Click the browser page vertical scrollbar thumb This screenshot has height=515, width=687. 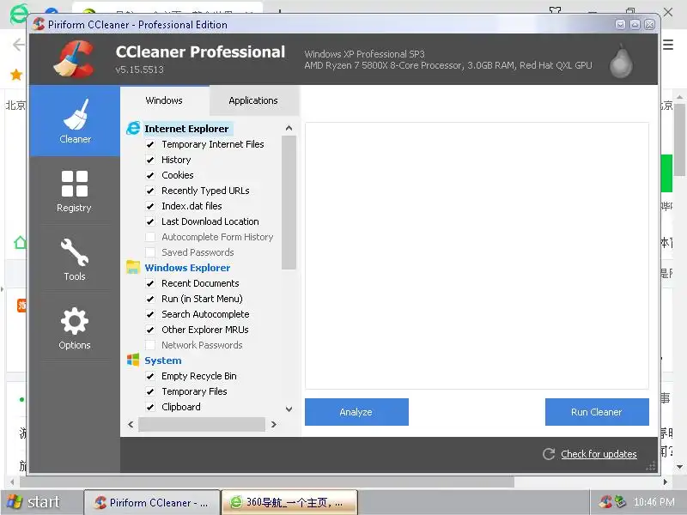tap(679, 140)
